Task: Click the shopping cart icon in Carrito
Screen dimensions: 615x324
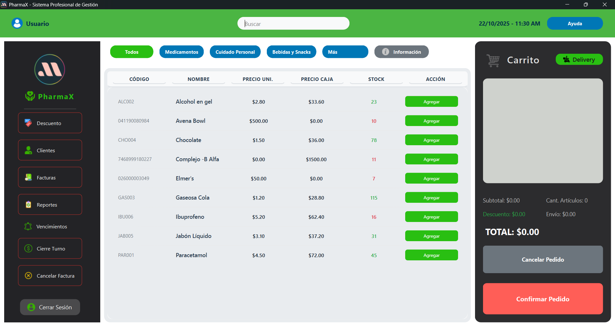Action: pyautogui.click(x=493, y=60)
